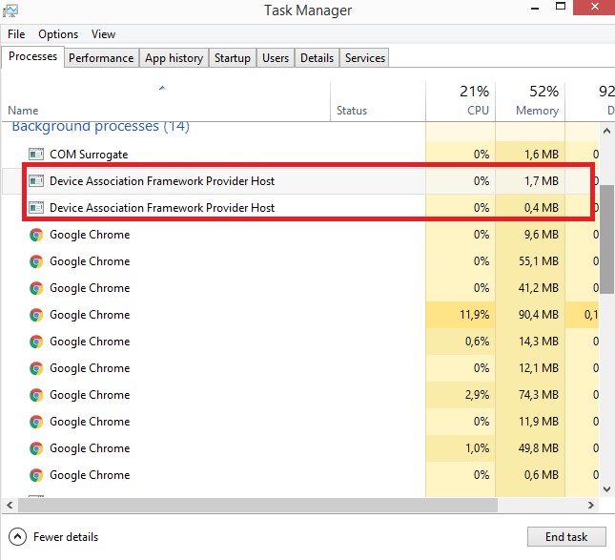This screenshot has height=560, width=615.
Task: Click Chrome icon of the 14,3 MB process
Action: click(x=36, y=342)
